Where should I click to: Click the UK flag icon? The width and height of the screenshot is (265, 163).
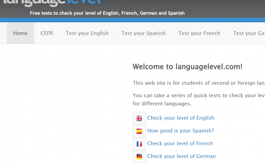tap(139, 118)
